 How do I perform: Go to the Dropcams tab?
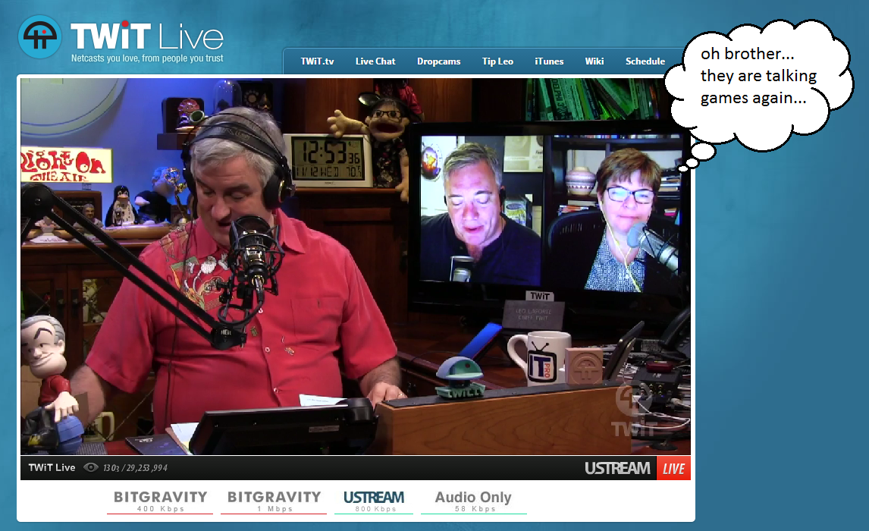click(x=438, y=61)
